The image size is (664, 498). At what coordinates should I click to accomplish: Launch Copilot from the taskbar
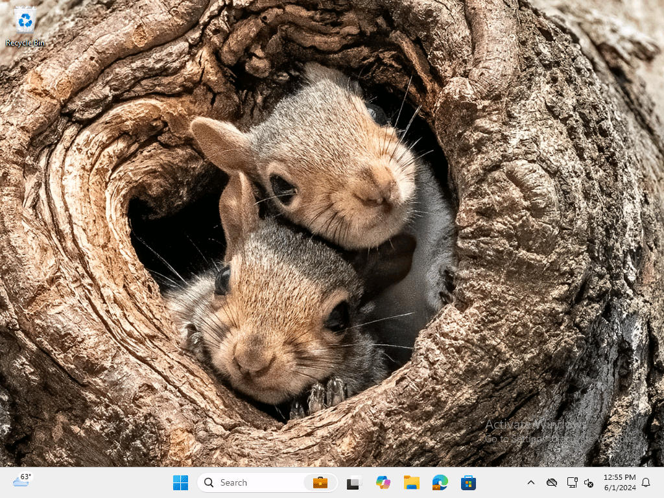383,482
